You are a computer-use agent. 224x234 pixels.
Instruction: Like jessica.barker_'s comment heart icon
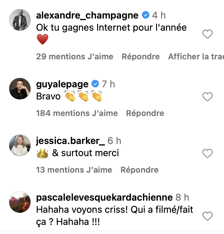pyautogui.click(x=208, y=154)
